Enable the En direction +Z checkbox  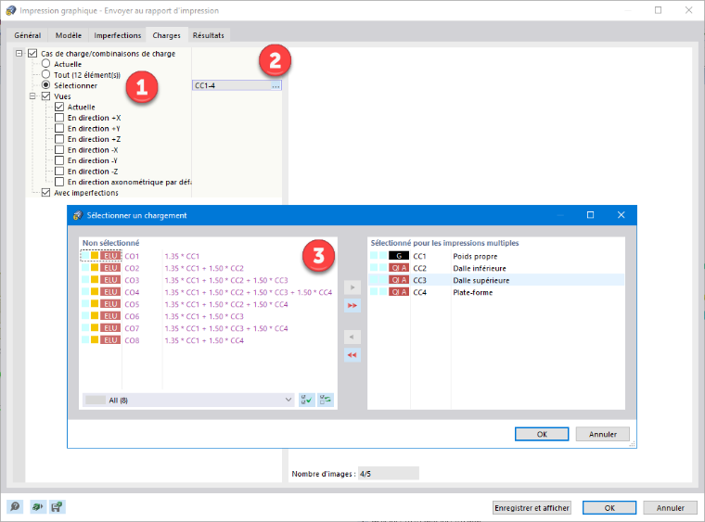pos(59,139)
